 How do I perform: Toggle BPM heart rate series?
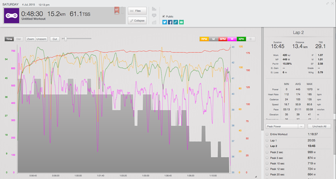click(223, 39)
